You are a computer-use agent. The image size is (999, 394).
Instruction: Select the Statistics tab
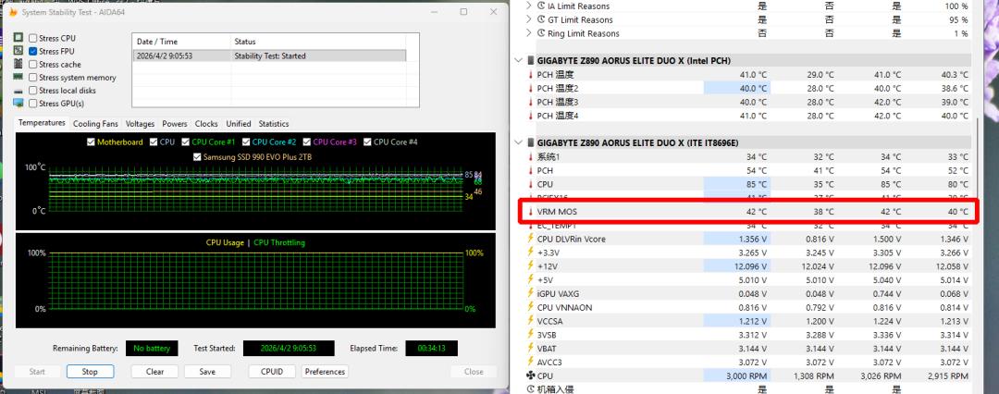coord(274,124)
